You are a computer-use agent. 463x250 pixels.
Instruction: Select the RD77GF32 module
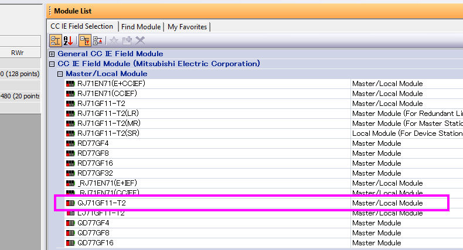pos(95,173)
